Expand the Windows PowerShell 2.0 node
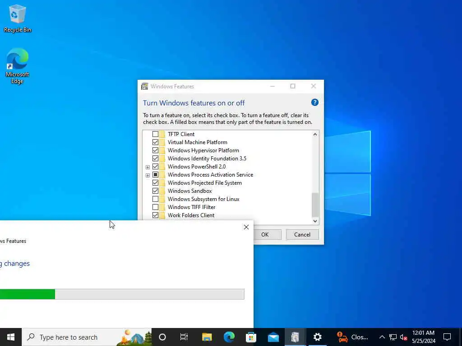The height and width of the screenshot is (346, 462). click(148, 167)
